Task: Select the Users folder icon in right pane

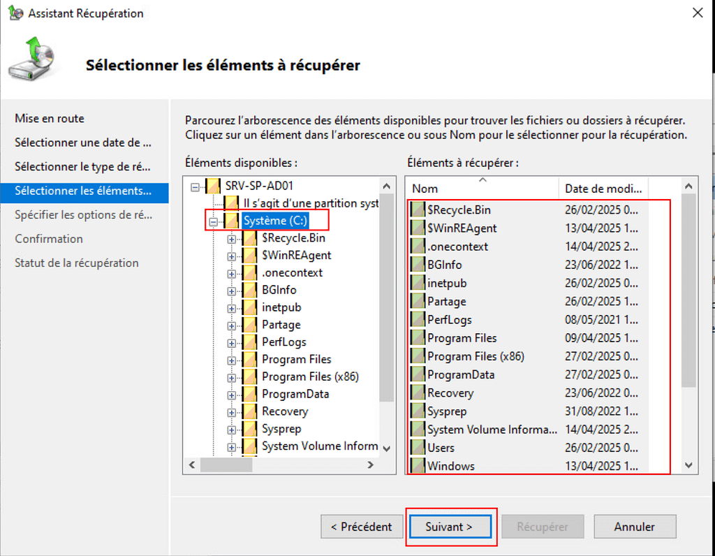Action: (x=418, y=448)
